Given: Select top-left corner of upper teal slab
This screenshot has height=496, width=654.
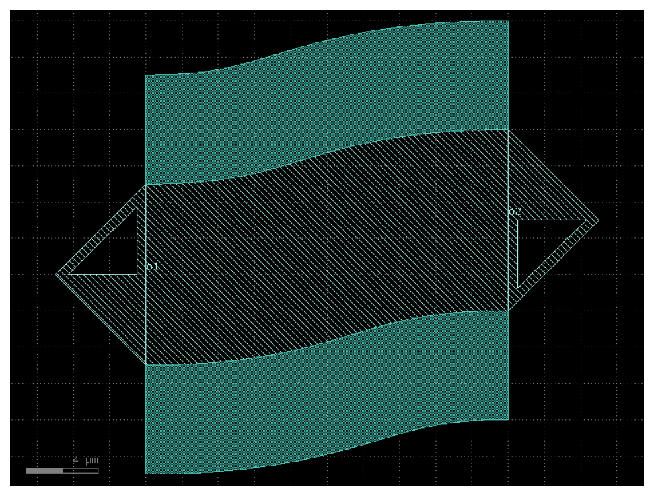Looking at the screenshot, I should (145, 75).
